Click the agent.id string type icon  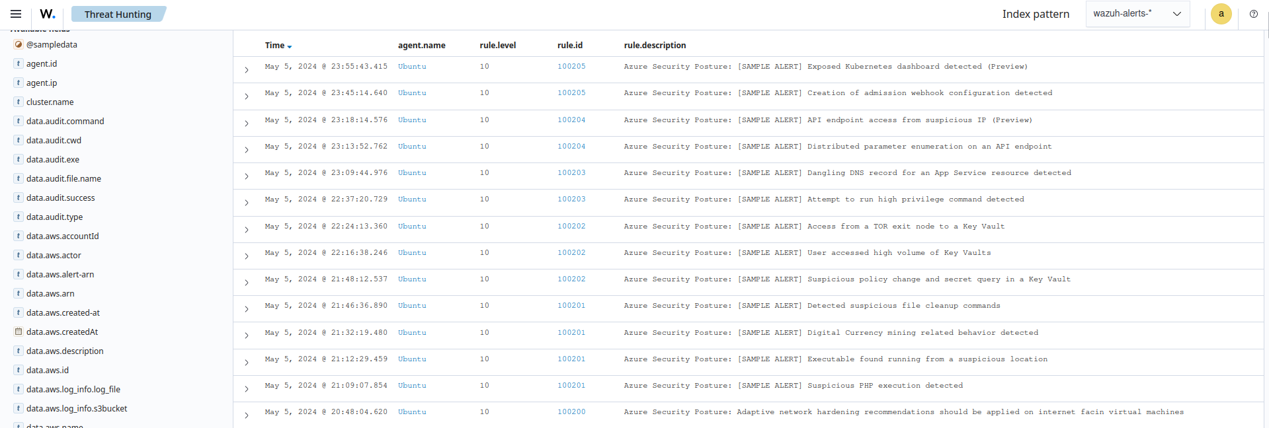coord(19,64)
